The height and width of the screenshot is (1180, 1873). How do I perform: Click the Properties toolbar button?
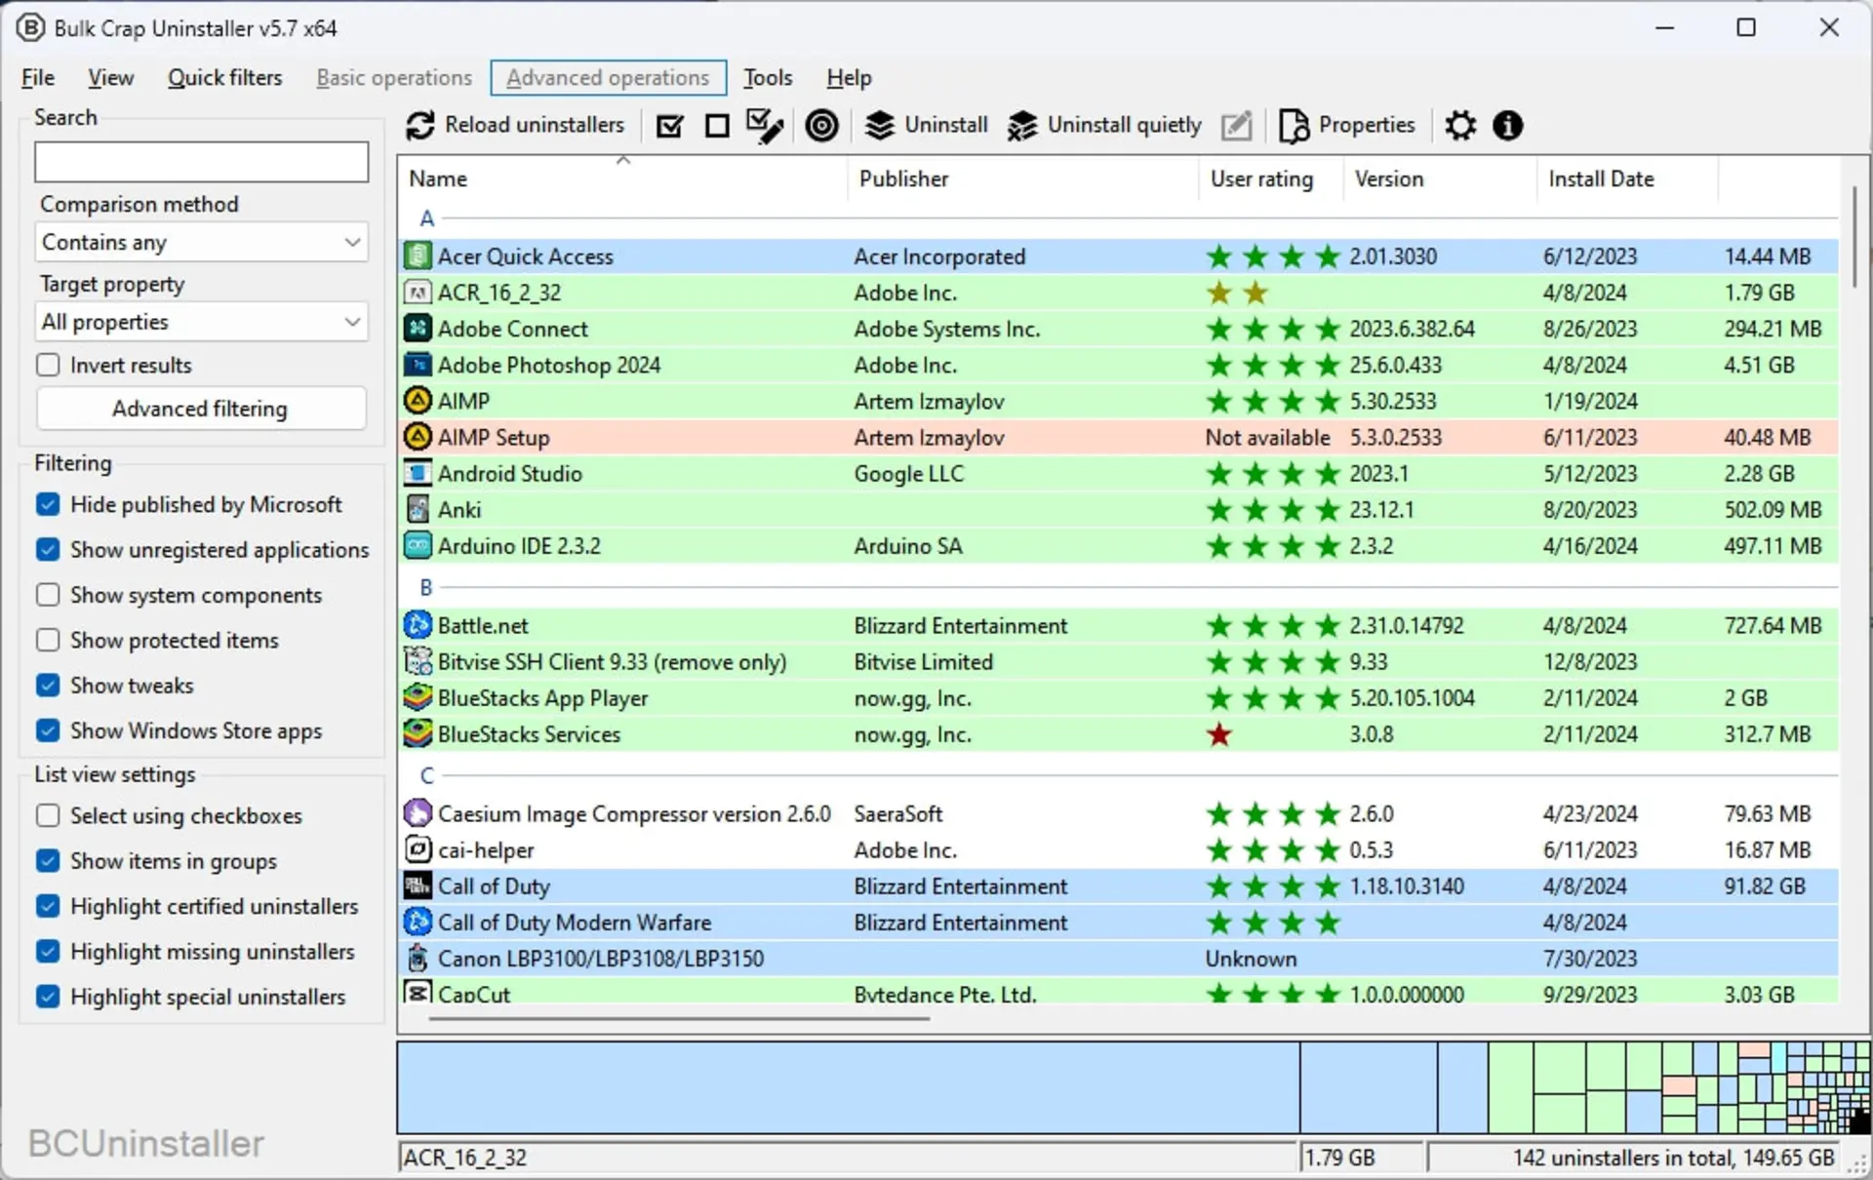(x=1346, y=126)
